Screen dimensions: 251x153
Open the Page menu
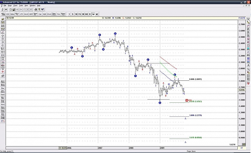[x=10, y=6]
